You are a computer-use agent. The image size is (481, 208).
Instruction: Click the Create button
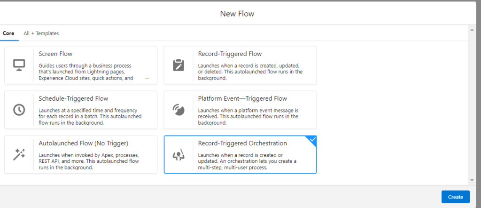point(456,197)
